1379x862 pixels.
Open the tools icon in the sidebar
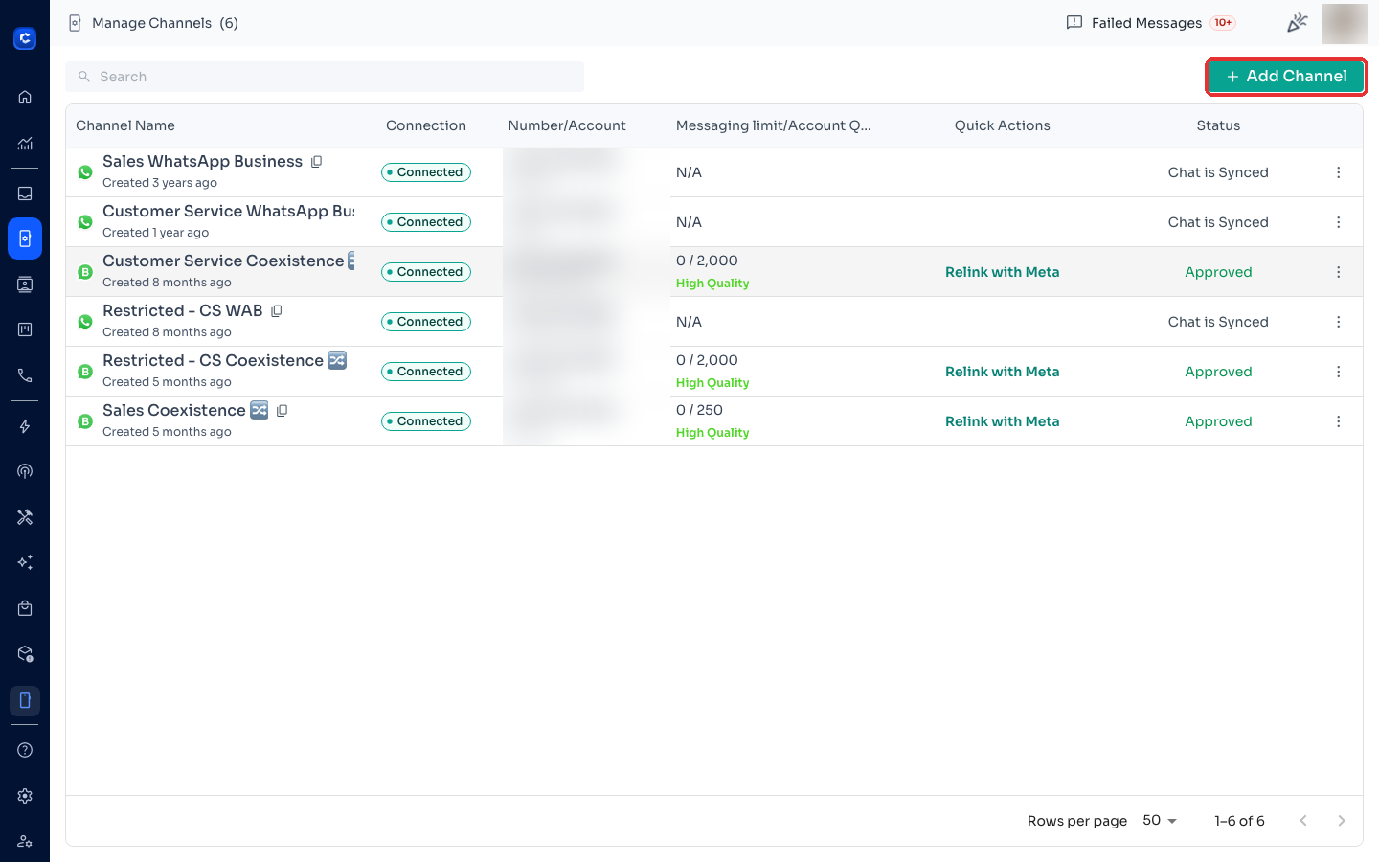25,517
